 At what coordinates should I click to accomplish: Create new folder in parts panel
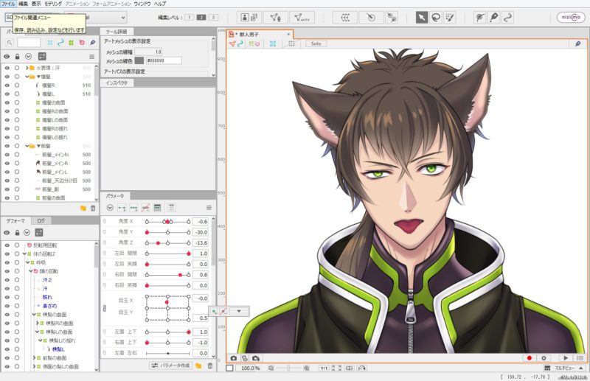(83, 208)
